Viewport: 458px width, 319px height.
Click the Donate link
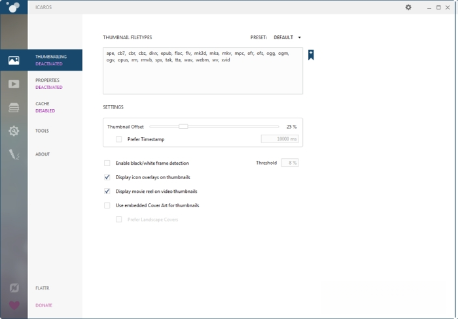tap(44, 305)
